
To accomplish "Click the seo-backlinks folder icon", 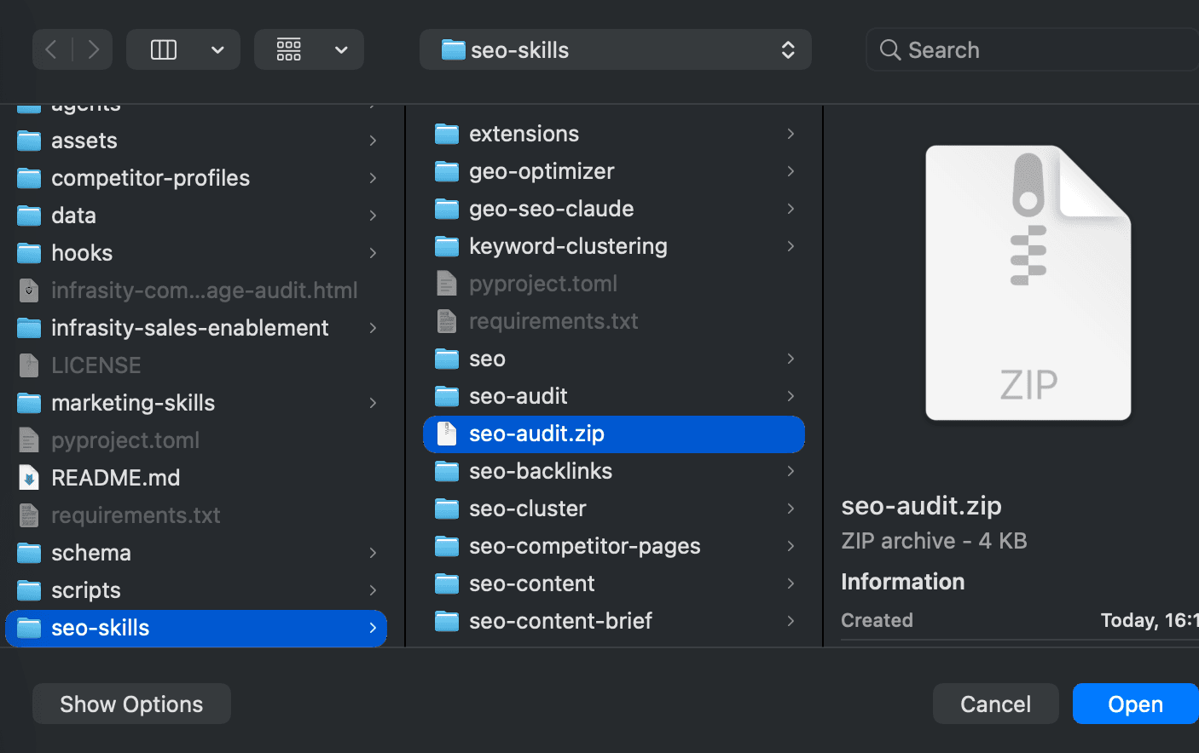I will click(x=447, y=471).
